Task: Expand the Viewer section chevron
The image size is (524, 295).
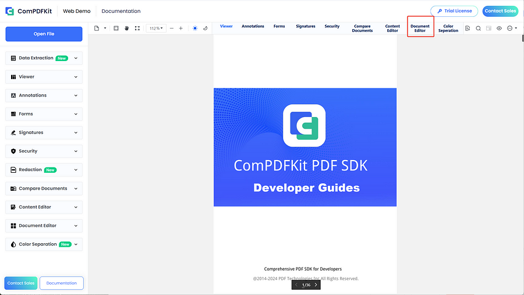Action: [76, 77]
